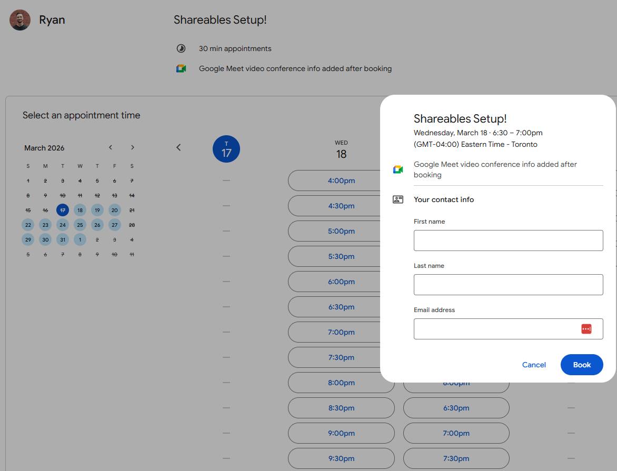Show previous days in the schedule view
The image size is (617, 471).
pyautogui.click(x=178, y=147)
